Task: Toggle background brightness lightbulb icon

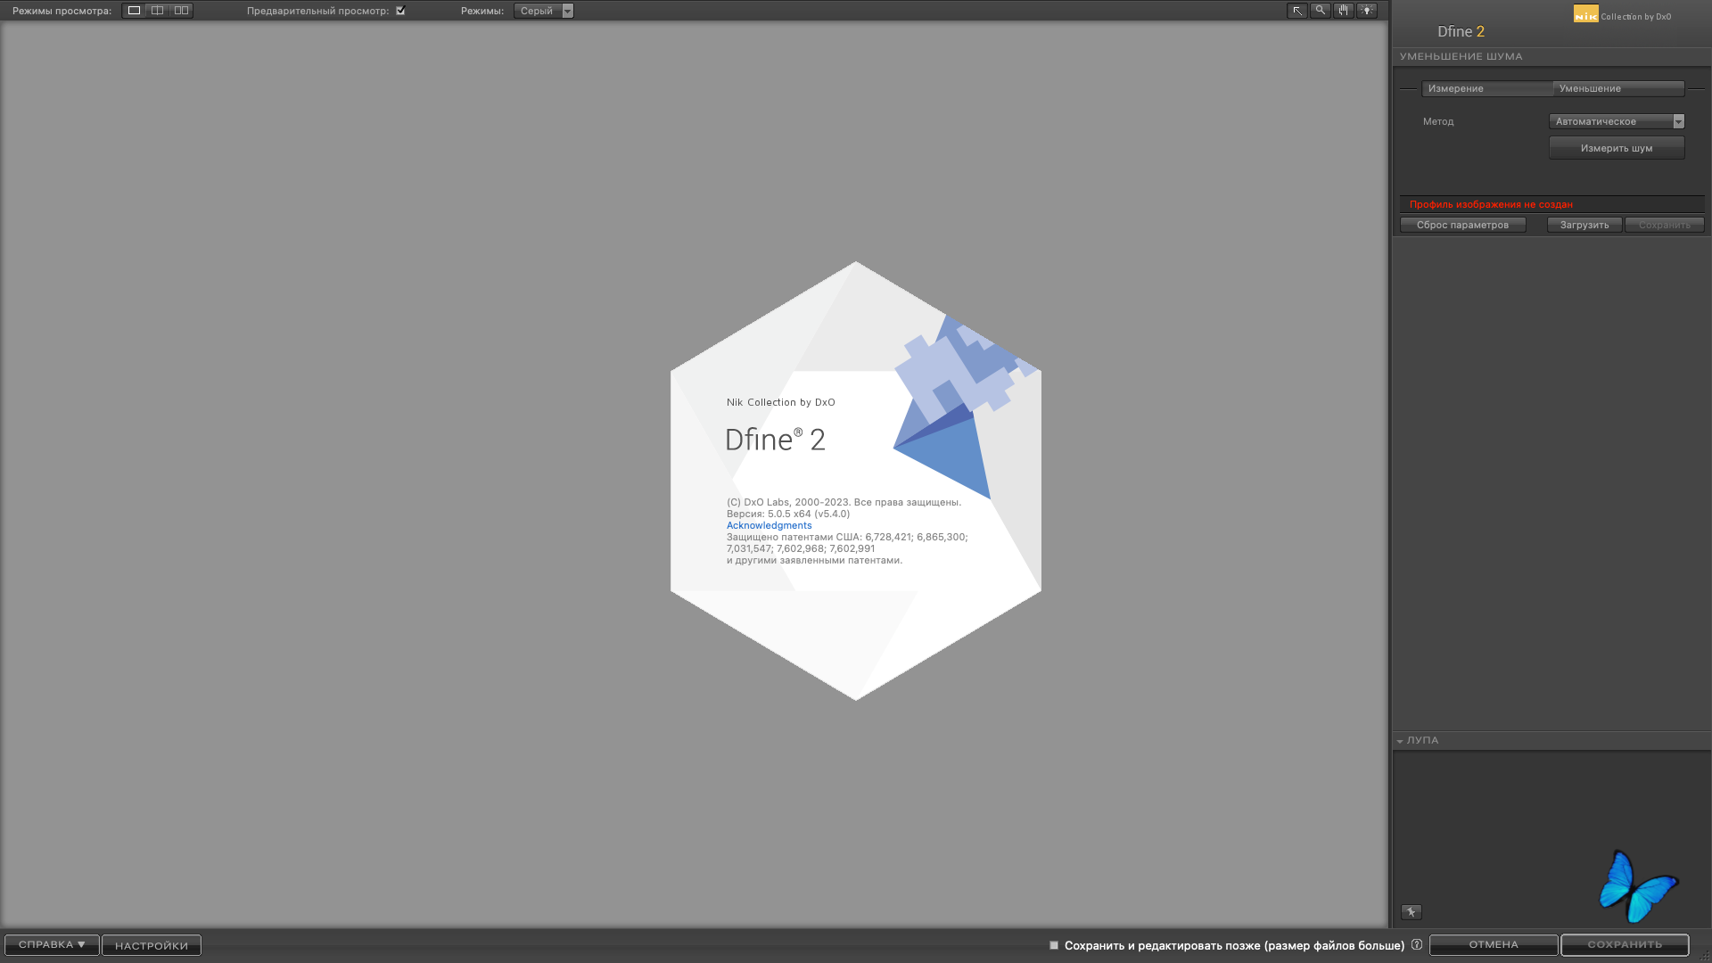Action: [1367, 11]
